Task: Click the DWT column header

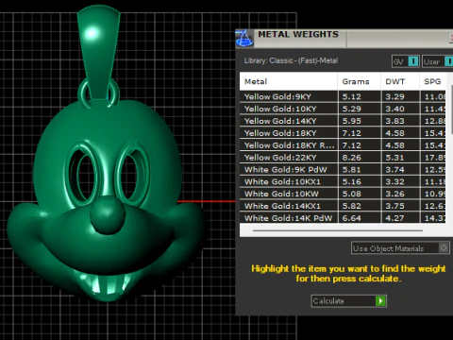Action: click(x=400, y=81)
